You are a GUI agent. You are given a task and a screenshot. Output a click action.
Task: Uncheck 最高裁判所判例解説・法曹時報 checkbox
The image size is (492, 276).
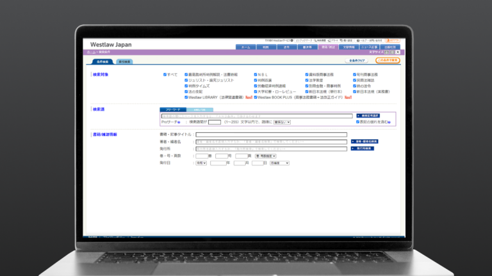coord(186,75)
